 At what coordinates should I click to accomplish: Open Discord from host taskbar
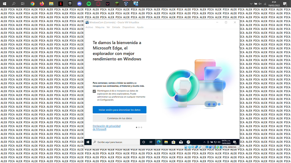coord(80,4)
